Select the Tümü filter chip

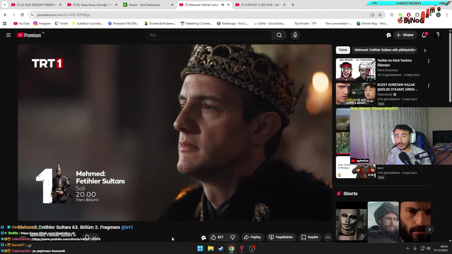click(x=343, y=50)
